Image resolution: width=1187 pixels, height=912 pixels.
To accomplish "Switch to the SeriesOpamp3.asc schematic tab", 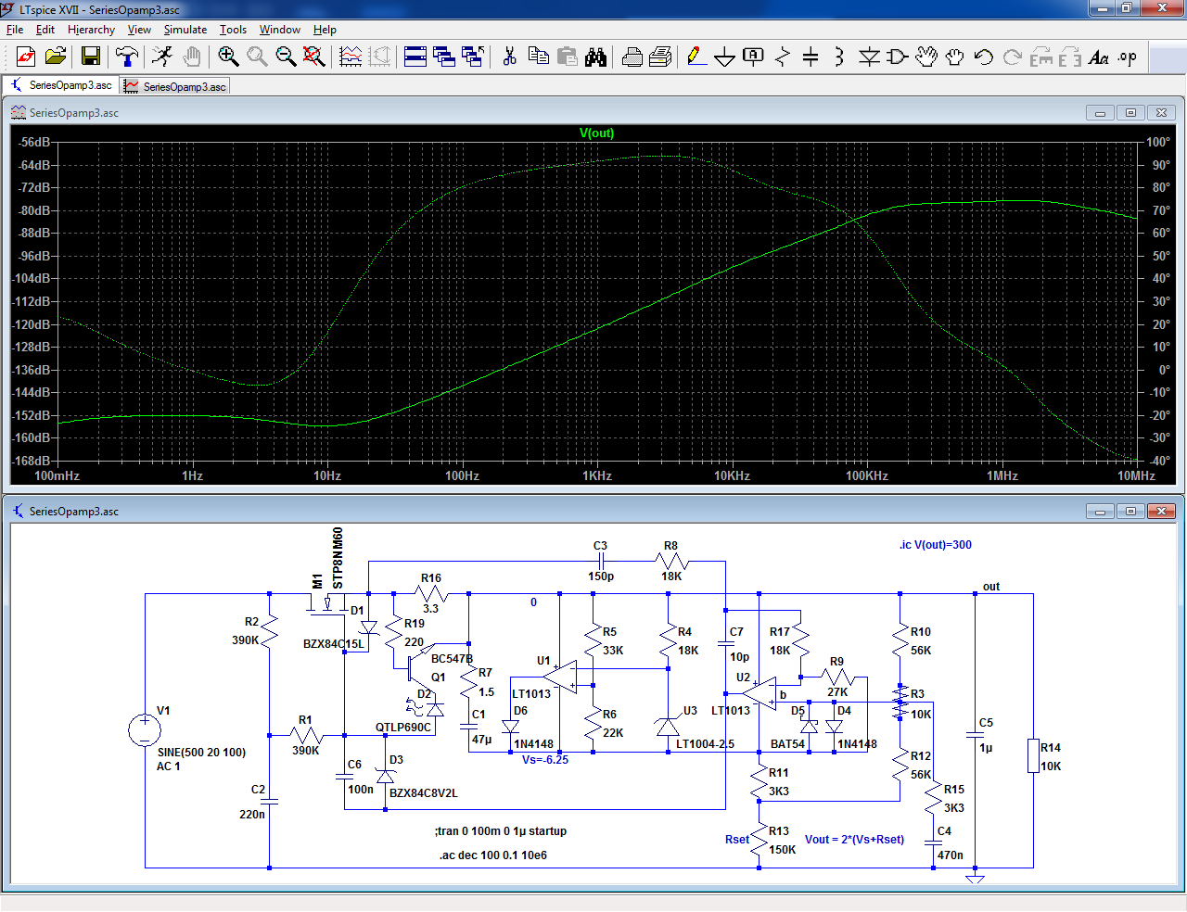I will point(61,85).
